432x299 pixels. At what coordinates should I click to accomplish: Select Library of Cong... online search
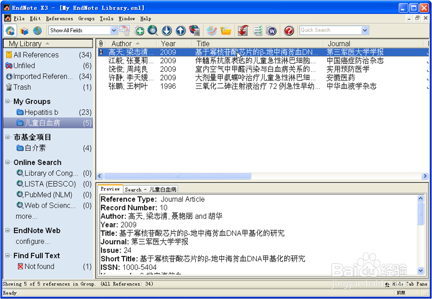[48, 173]
